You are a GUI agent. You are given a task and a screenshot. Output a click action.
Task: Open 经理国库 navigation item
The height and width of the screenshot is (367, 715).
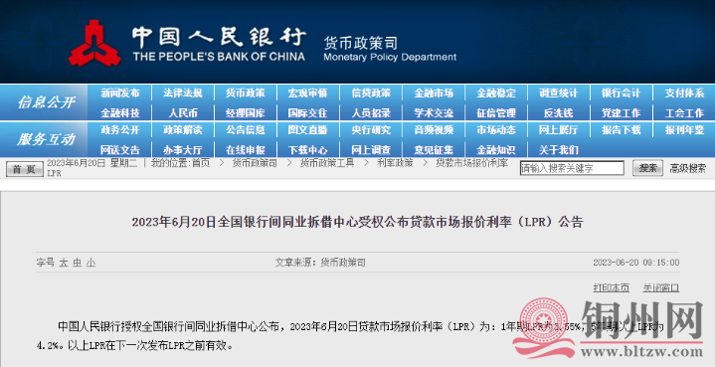tap(246, 112)
